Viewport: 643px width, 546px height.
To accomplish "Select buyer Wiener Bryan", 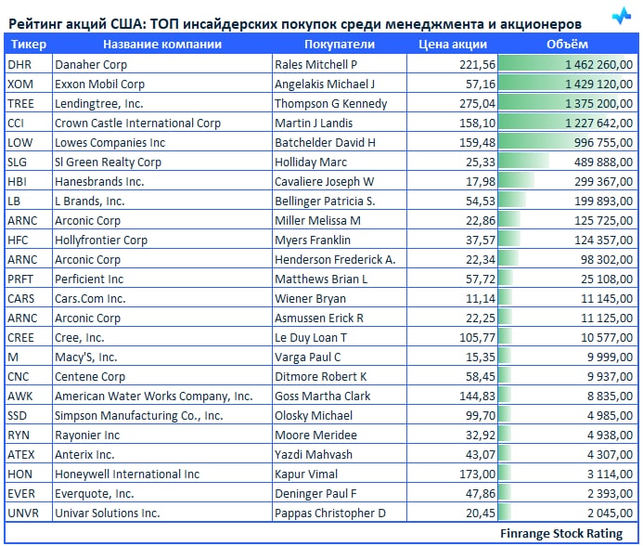I will (340, 298).
